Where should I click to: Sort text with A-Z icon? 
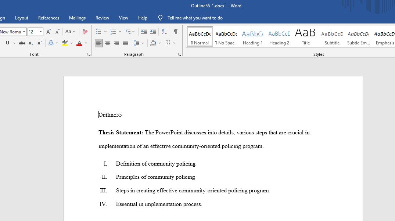point(164,32)
